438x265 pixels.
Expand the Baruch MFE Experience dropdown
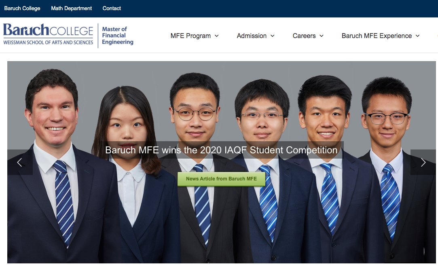pos(418,36)
